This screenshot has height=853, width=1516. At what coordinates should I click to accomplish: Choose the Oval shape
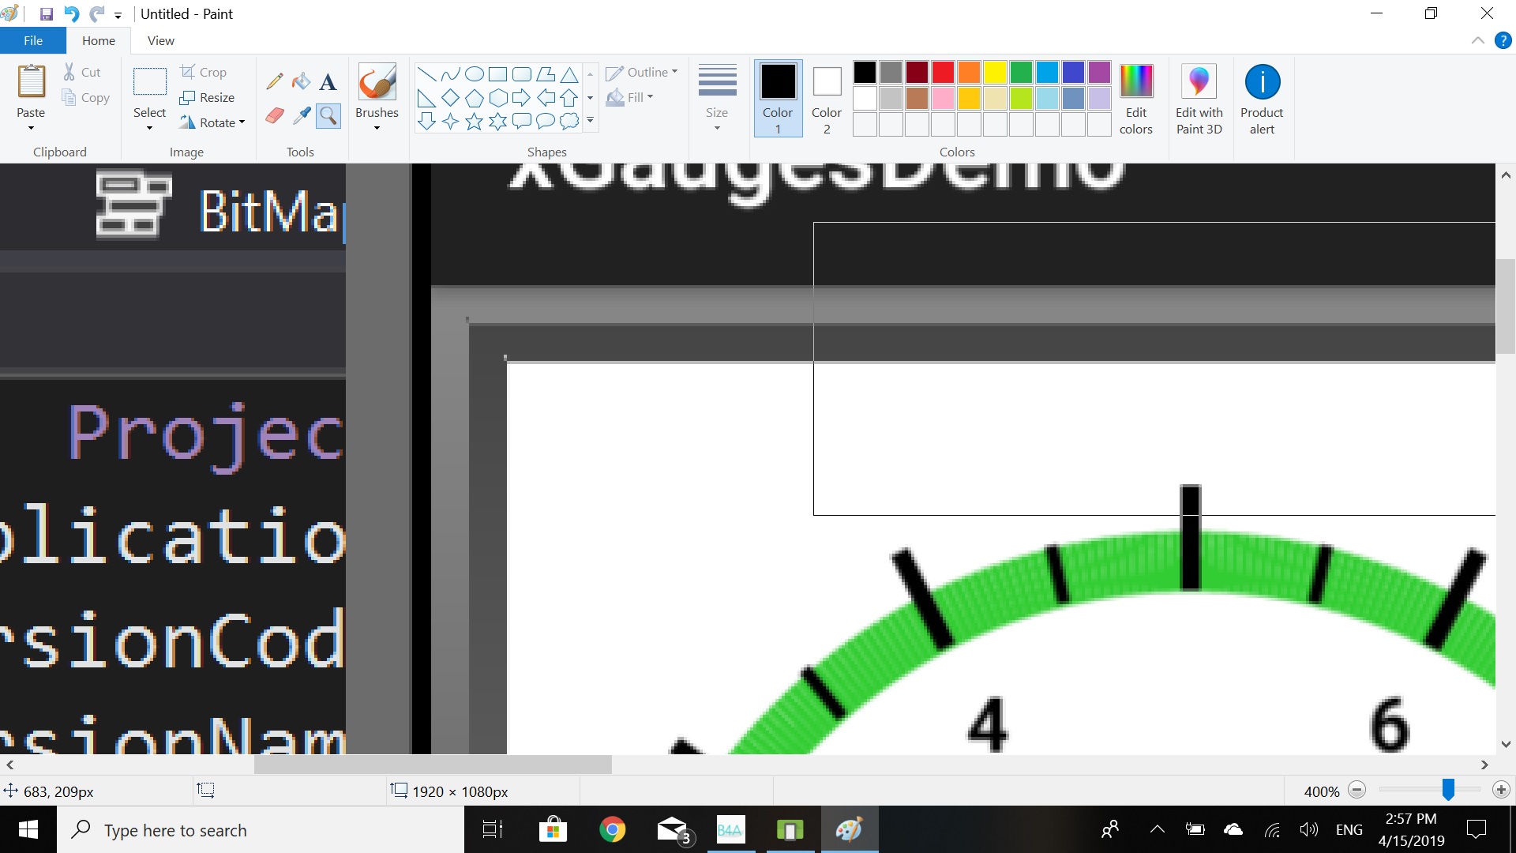(474, 74)
